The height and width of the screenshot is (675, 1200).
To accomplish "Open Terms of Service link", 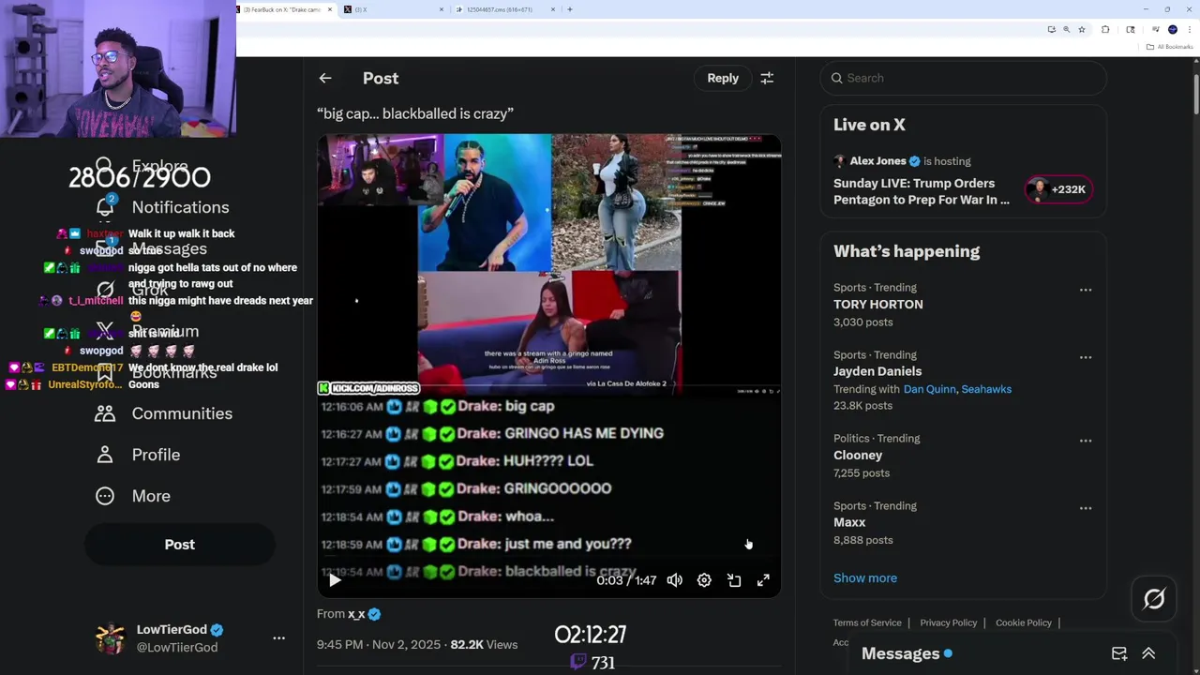I will pos(867,622).
